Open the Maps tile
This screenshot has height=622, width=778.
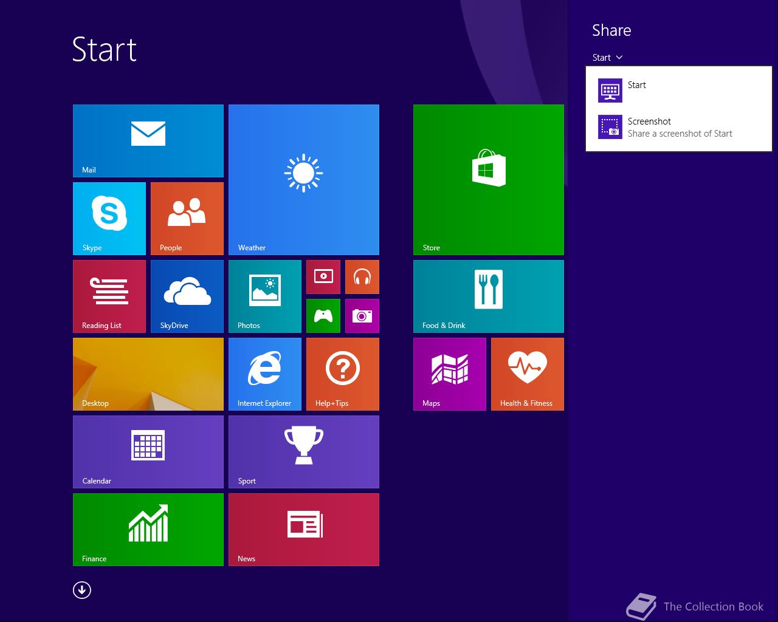(450, 374)
